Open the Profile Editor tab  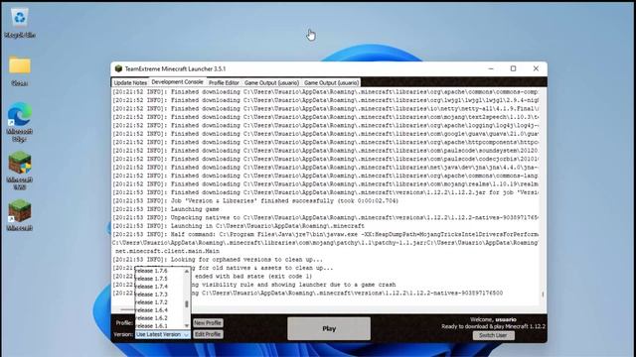point(224,82)
